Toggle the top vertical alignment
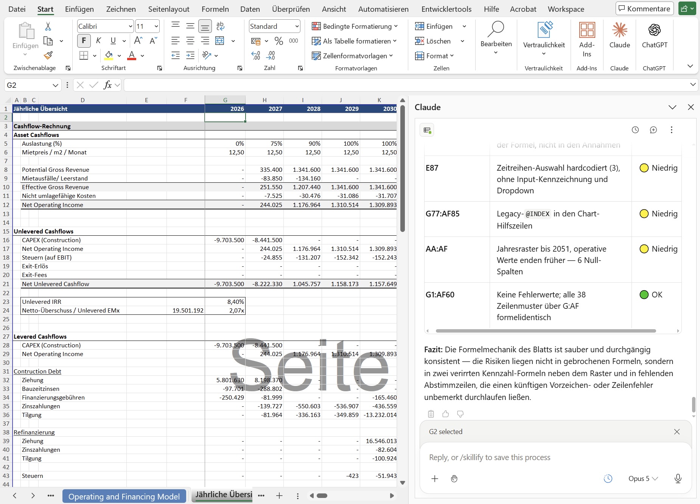Image resolution: width=700 pixels, height=504 pixels. tap(175, 26)
